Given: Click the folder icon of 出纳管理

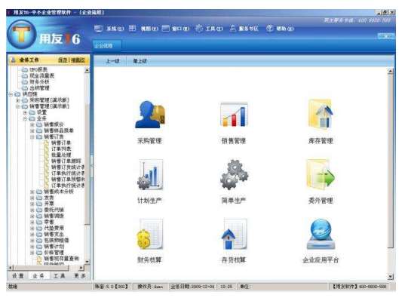Looking at the screenshot, I should click(x=25, y=88).
